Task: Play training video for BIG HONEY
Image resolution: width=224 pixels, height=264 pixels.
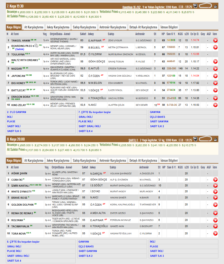Action: [215, 83]
